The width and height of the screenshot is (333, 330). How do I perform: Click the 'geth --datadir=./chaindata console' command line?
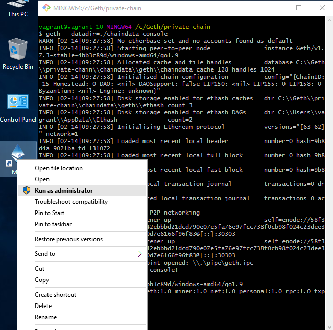(107, 34)
